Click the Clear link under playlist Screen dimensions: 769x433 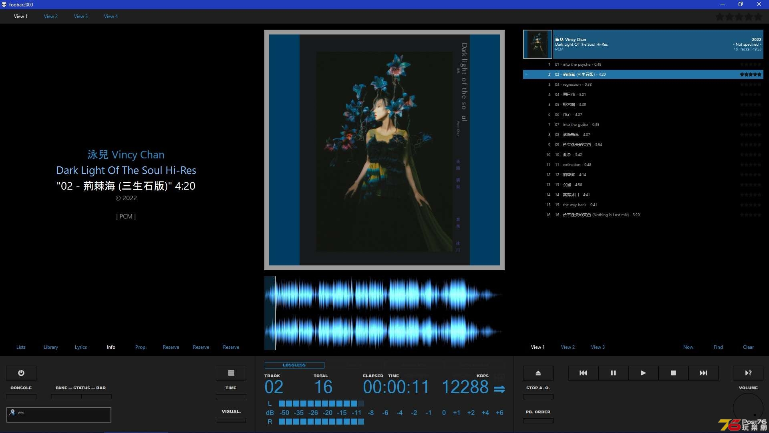pos(748,347)
